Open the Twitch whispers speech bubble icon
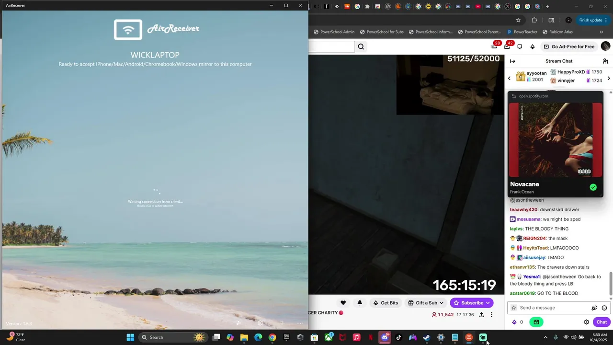613x345 pixels. tap(520, 46)
